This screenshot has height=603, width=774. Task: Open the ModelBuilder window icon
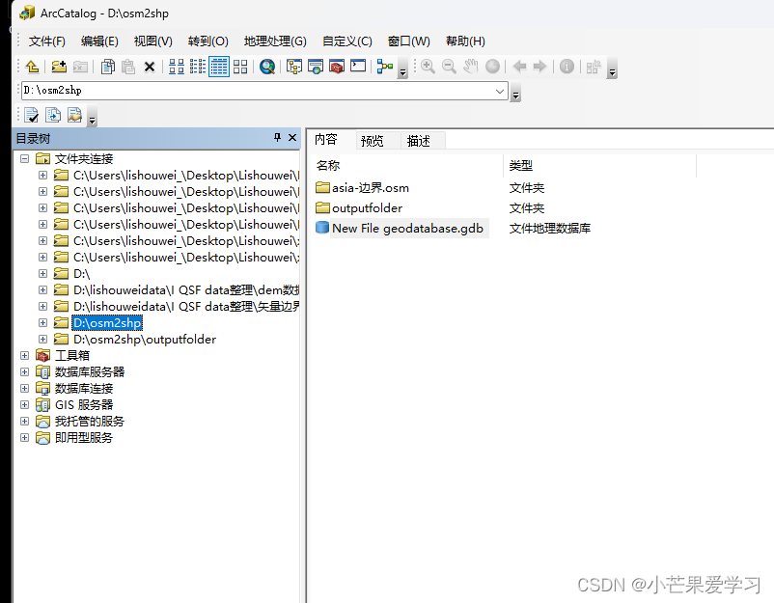[384, 67]
